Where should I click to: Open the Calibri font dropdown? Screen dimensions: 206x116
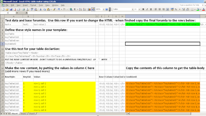click(x=133, y=9)
